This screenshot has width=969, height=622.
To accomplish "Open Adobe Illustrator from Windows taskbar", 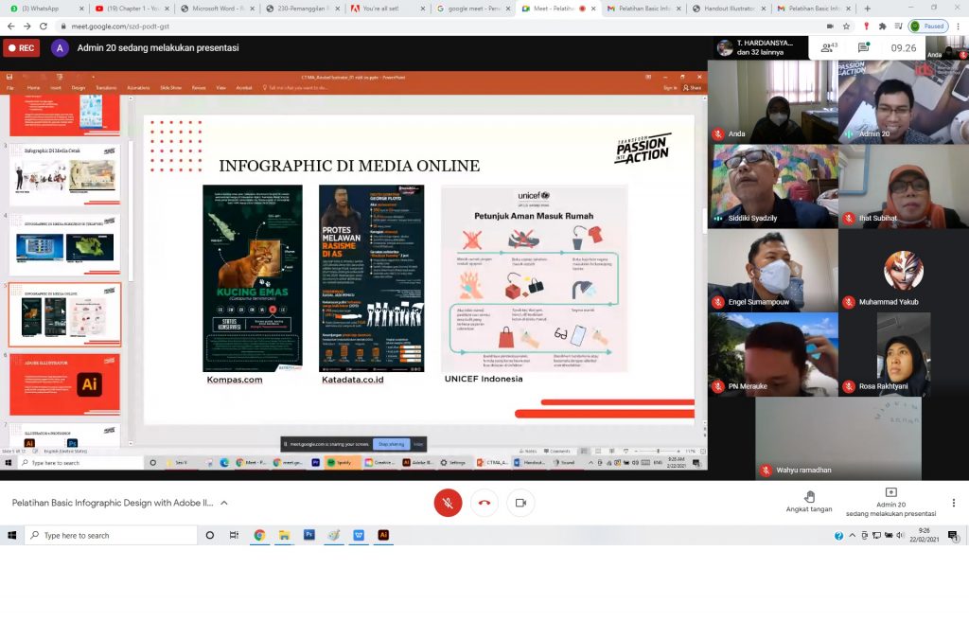I will tap(383, 535).
